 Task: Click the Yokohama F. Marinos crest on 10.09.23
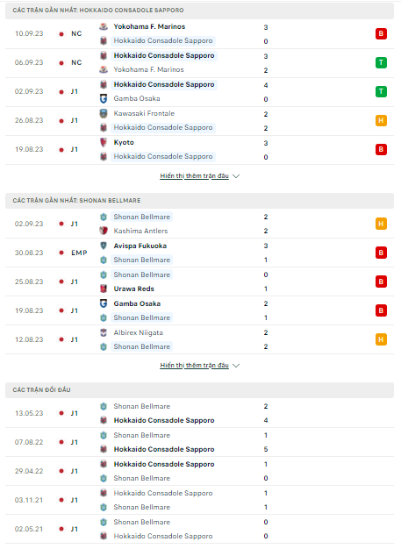click(104, 26)
